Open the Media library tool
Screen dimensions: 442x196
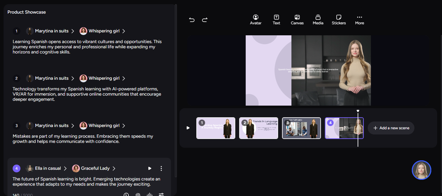coord(318,19)
